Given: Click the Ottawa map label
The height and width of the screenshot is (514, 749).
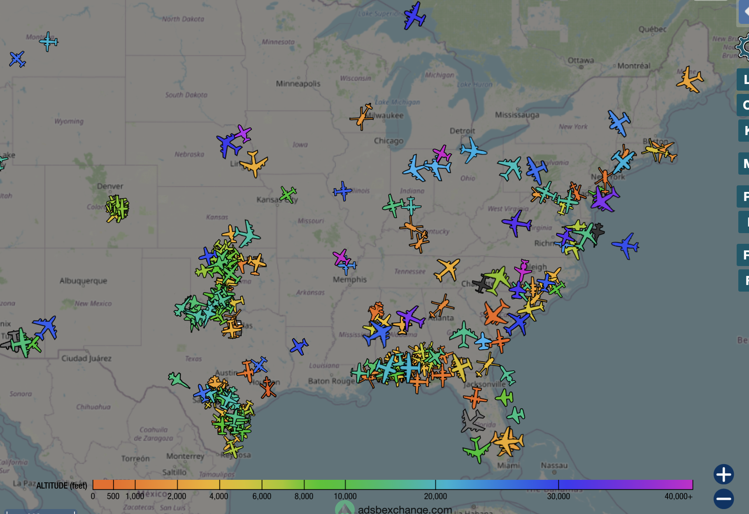Looking at the screenshot, I should tap(581, 60).
